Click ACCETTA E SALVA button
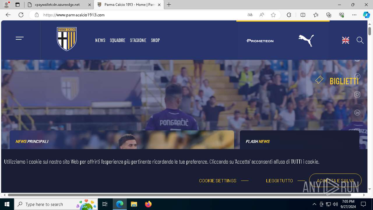The height and width of the screenshot is (210, 373). (x=335, y=181)
